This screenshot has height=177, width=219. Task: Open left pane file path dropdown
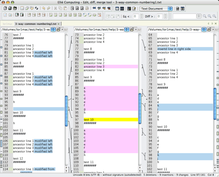(53, 29)
